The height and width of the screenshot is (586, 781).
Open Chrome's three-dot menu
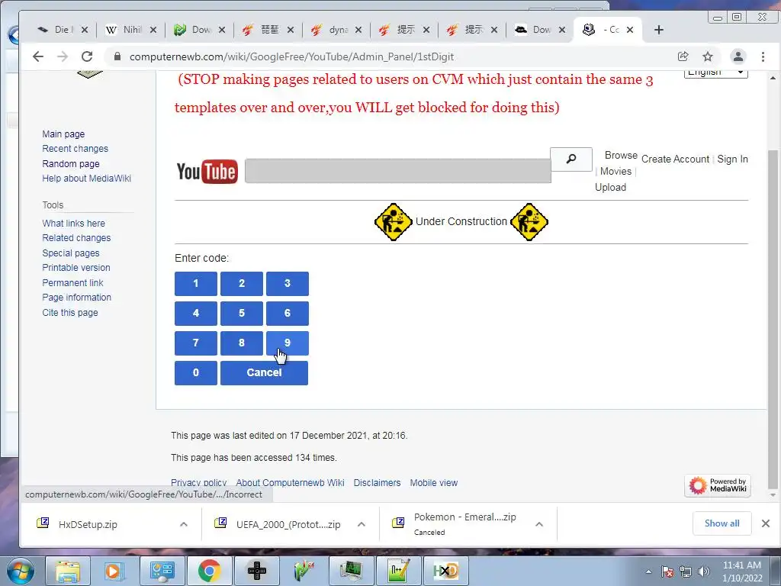click(763, 56)
